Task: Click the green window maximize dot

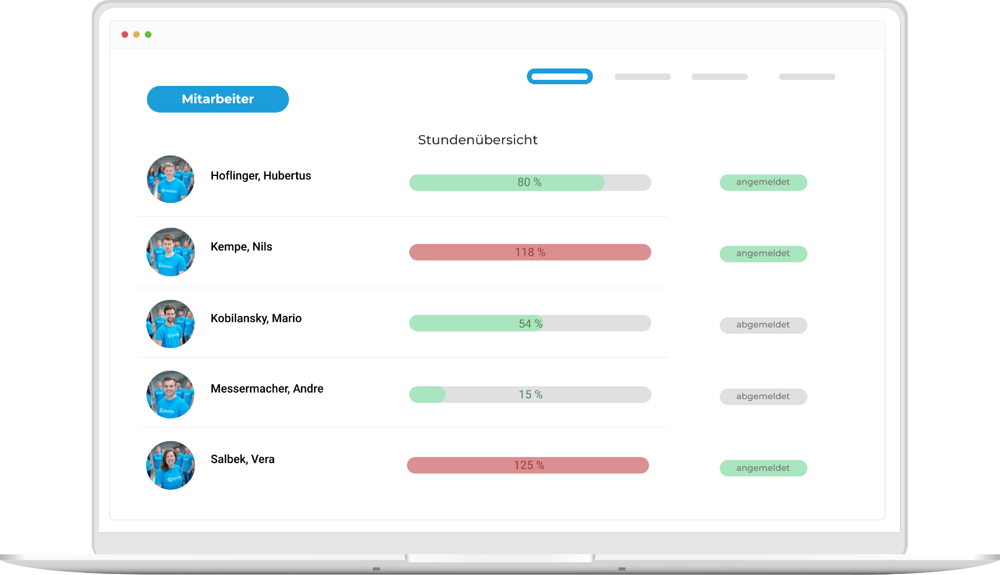Action: click(x=148, y=34)
